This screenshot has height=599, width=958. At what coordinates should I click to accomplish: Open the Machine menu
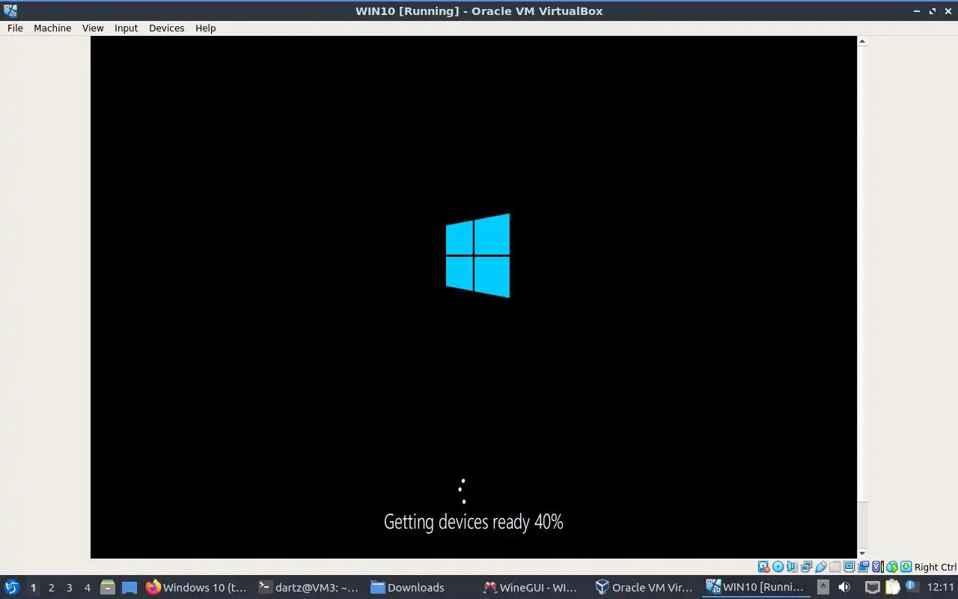(x=52, y=28)
